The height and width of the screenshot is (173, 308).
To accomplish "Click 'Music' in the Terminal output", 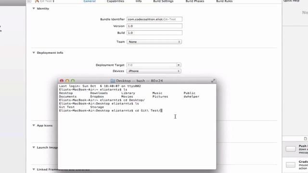I will (x=157, y=93).
